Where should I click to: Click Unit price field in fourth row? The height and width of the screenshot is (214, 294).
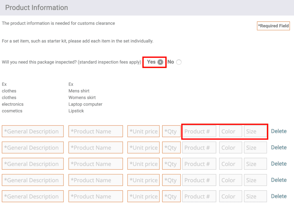(144, 180)
